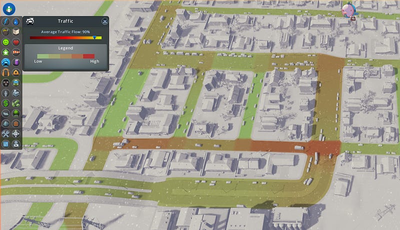400x230 pixels.
Task: Open the blue list-panel info view icon
Action: 5,144
